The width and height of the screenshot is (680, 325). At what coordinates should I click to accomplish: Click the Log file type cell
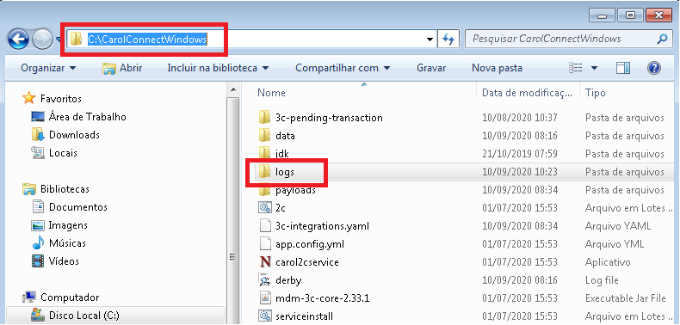pyautogui.click(x=602, y=280)
